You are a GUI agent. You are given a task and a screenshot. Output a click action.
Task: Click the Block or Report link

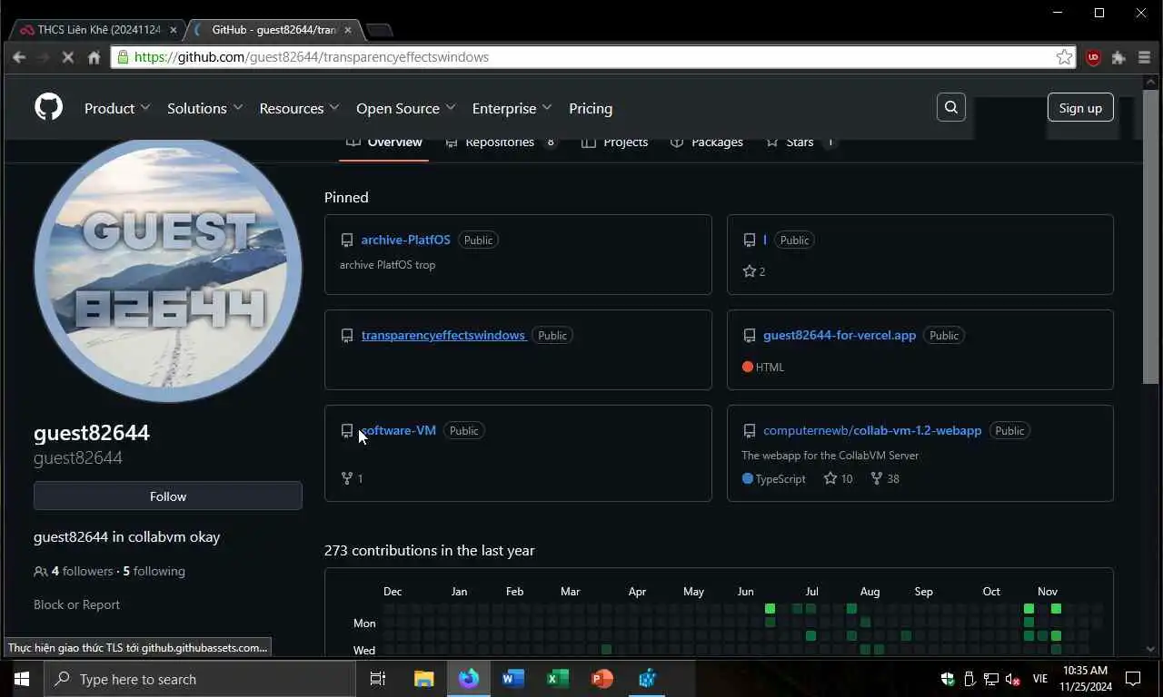tap(76, 605)
